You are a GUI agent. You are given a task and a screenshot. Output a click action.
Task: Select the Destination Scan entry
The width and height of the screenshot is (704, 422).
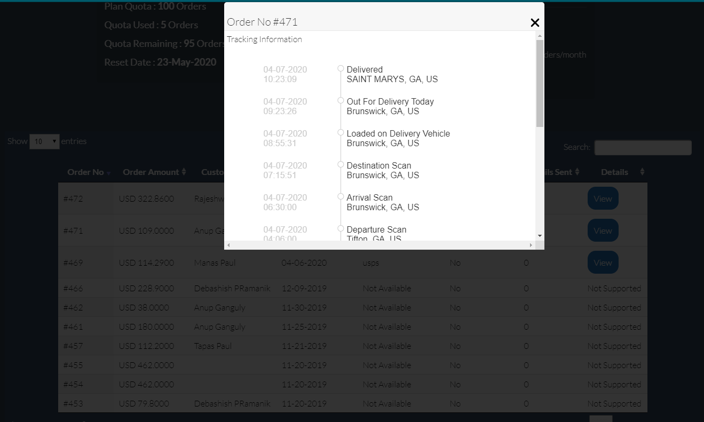tap(383, 170)
